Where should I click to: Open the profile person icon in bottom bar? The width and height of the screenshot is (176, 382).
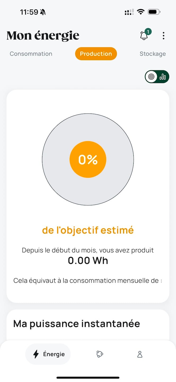139,354
